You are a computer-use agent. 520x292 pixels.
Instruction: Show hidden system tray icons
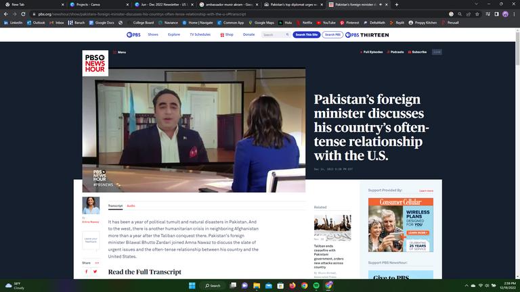pos(467,285)
